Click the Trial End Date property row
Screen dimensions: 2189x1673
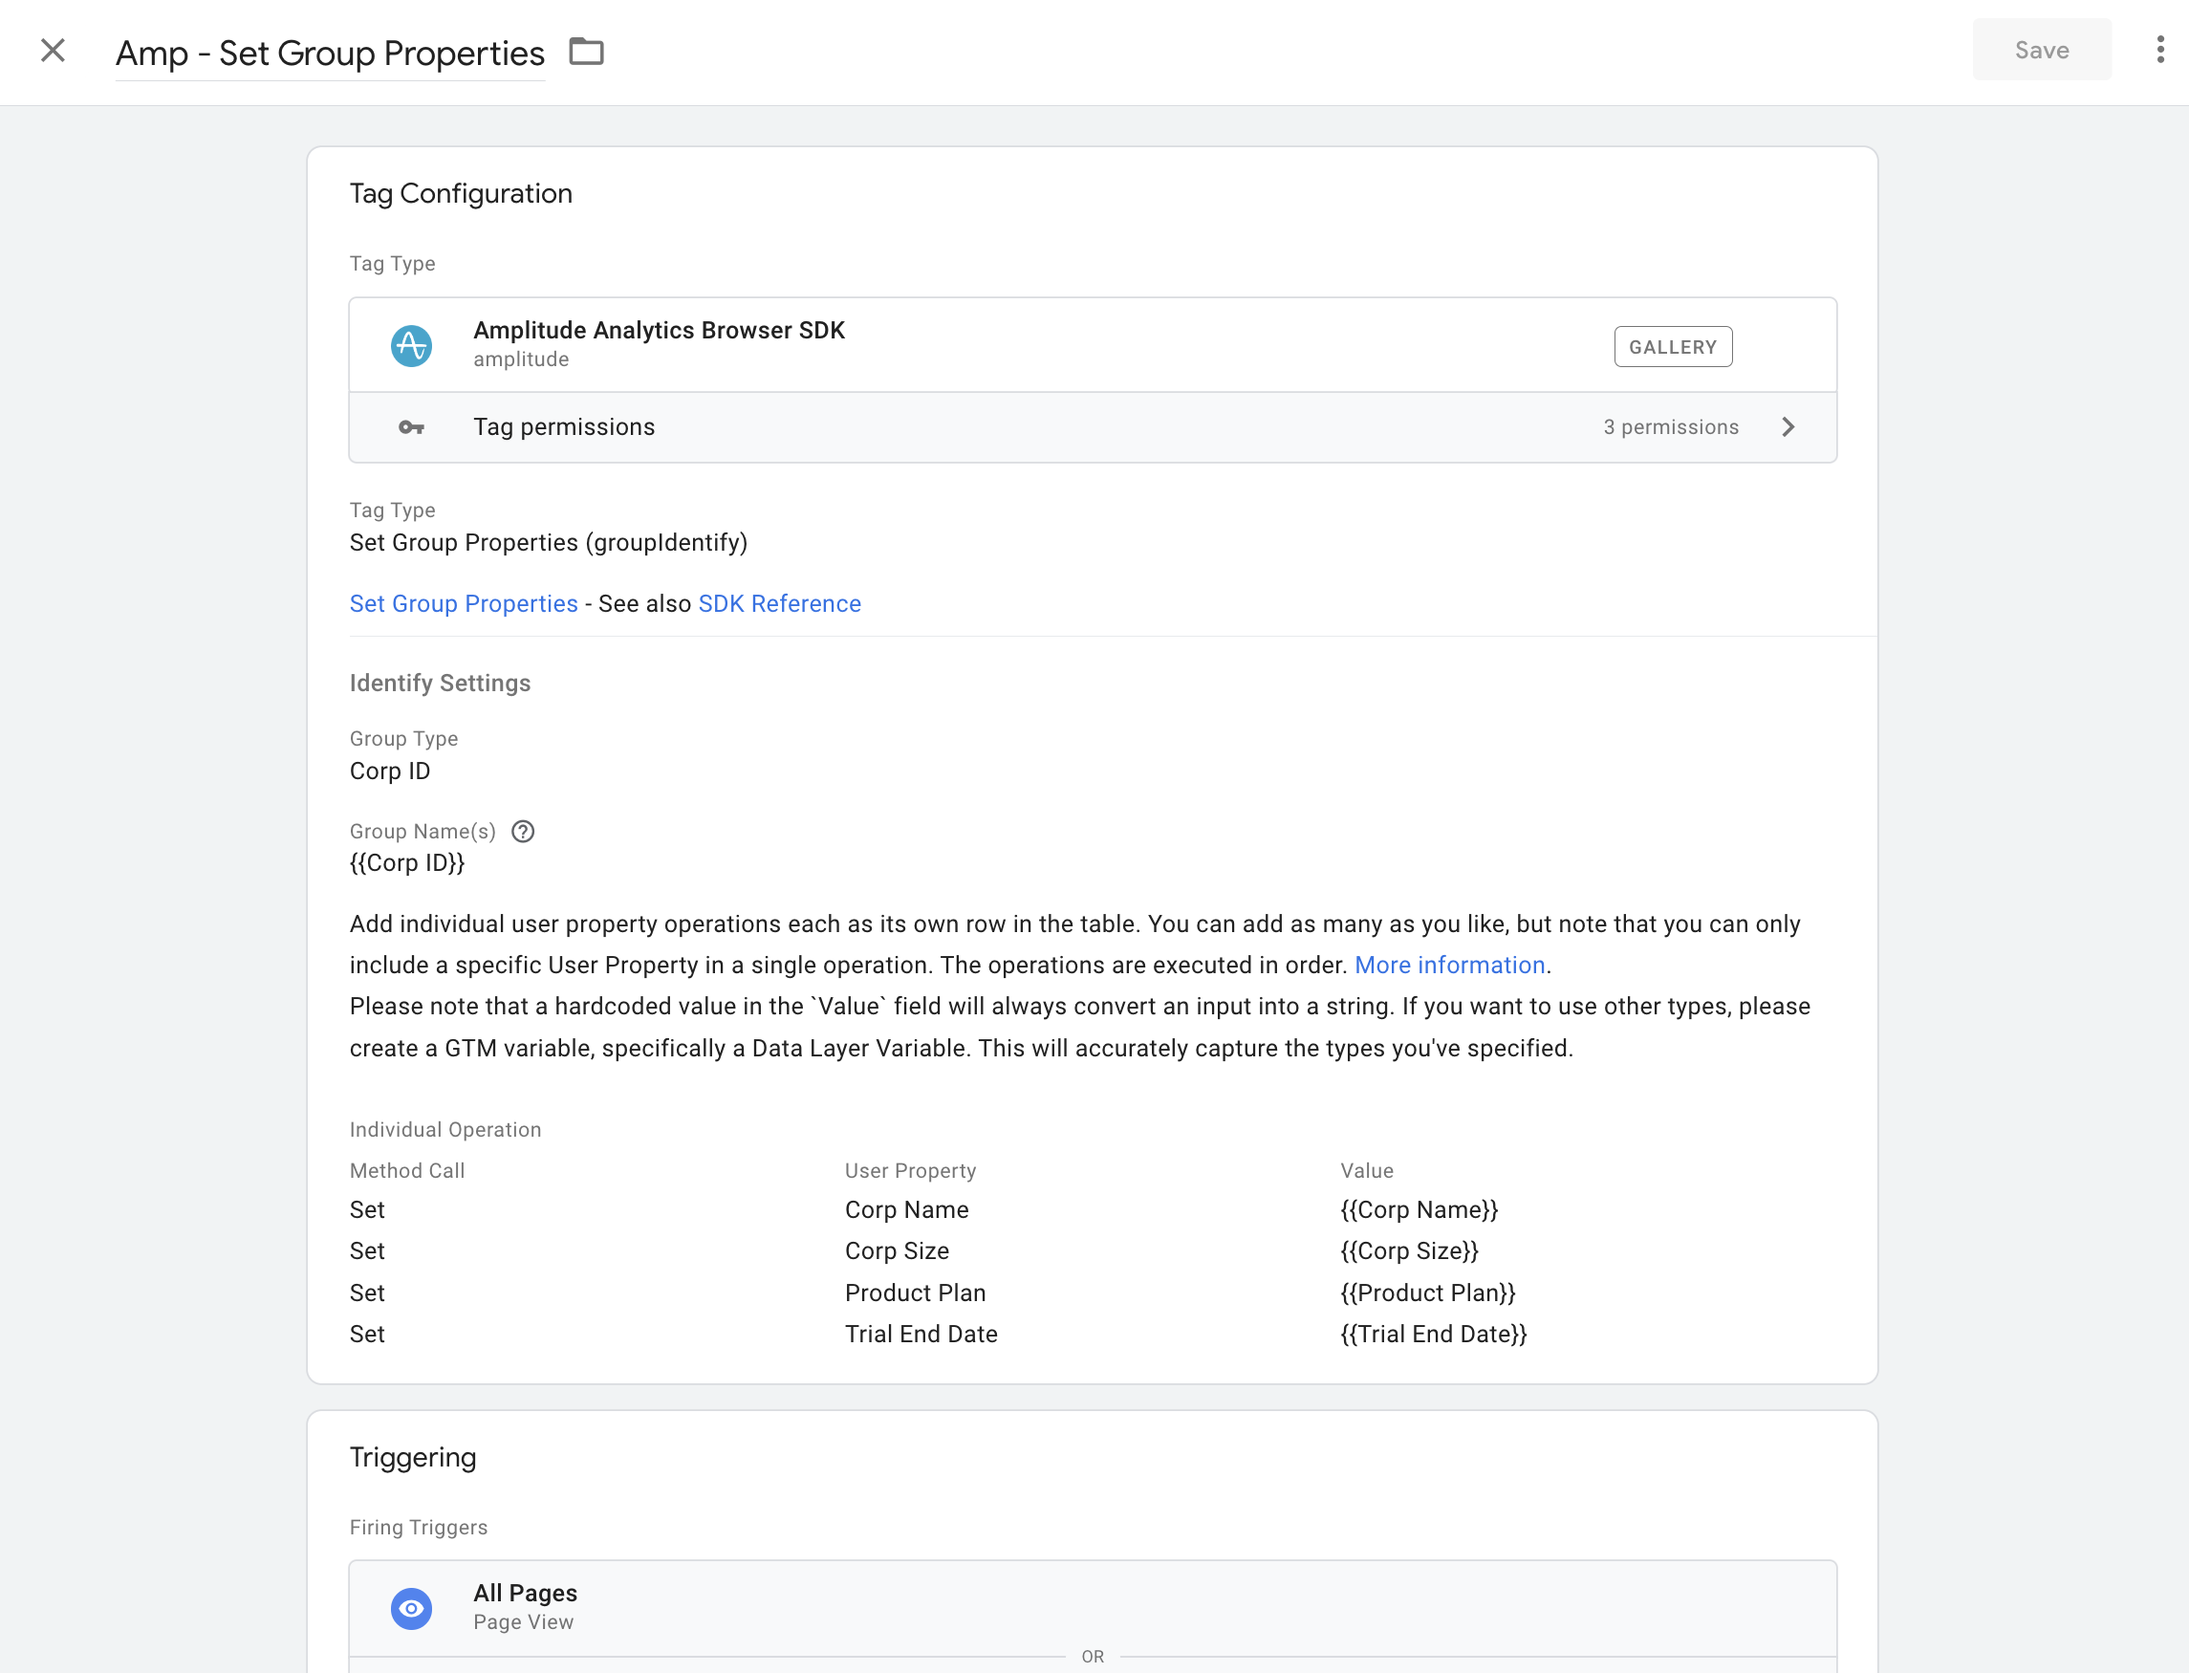point(921,1335)
